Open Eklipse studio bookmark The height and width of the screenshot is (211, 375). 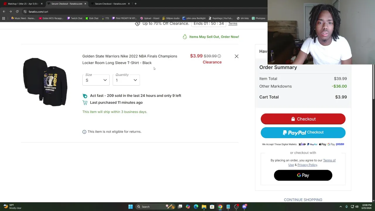click(171, 18)
